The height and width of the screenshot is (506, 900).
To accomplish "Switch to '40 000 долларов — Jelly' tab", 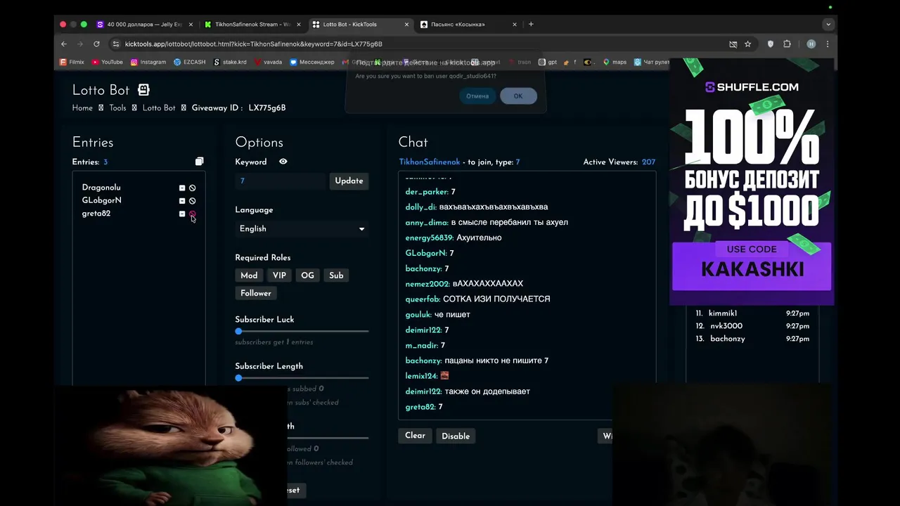I will 145,24.
